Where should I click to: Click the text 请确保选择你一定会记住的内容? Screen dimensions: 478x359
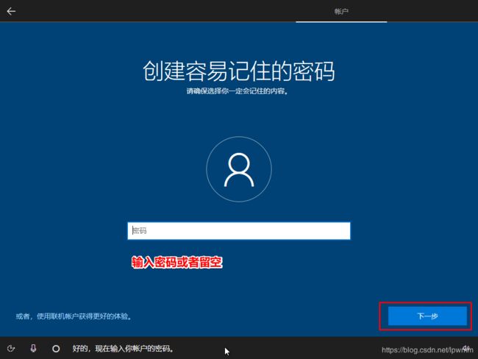238,91
